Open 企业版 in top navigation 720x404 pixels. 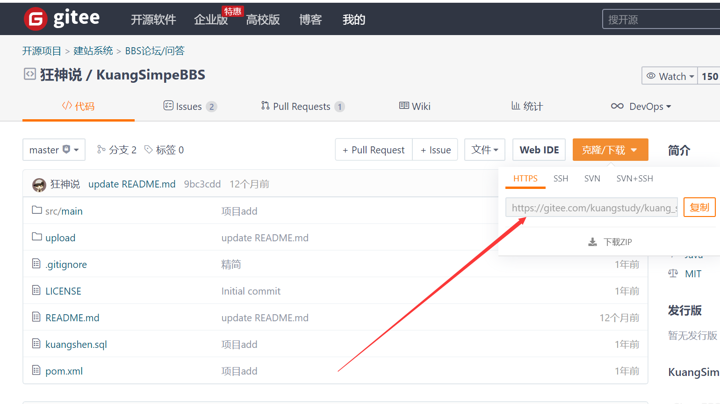point(211,20)
